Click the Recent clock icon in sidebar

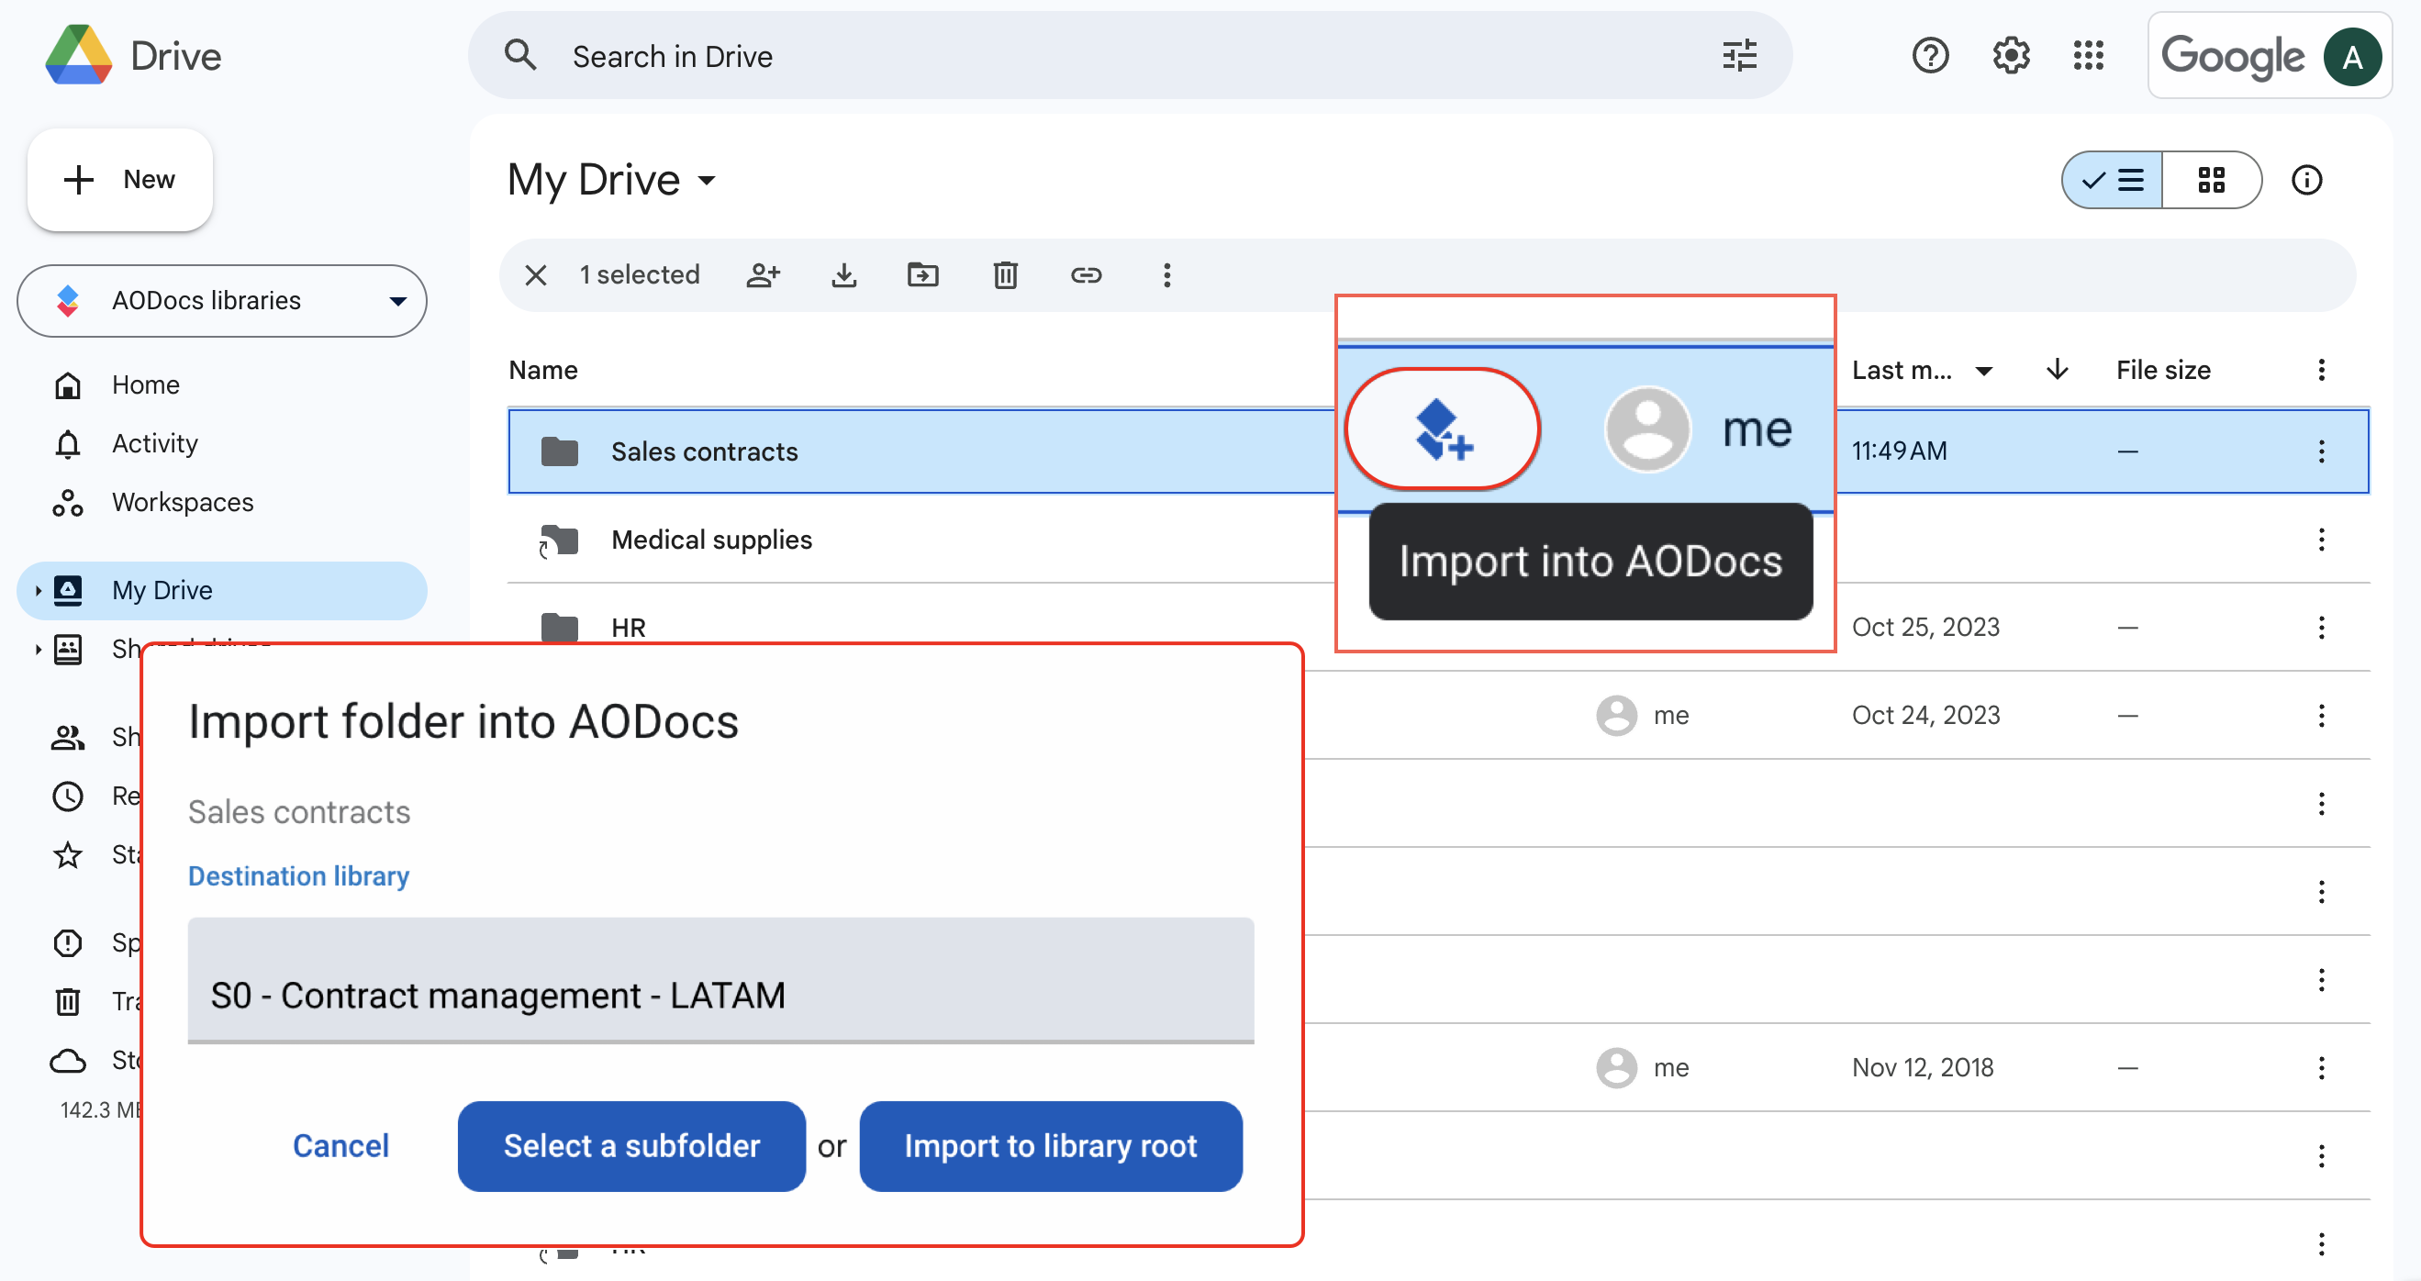[68, 796]
